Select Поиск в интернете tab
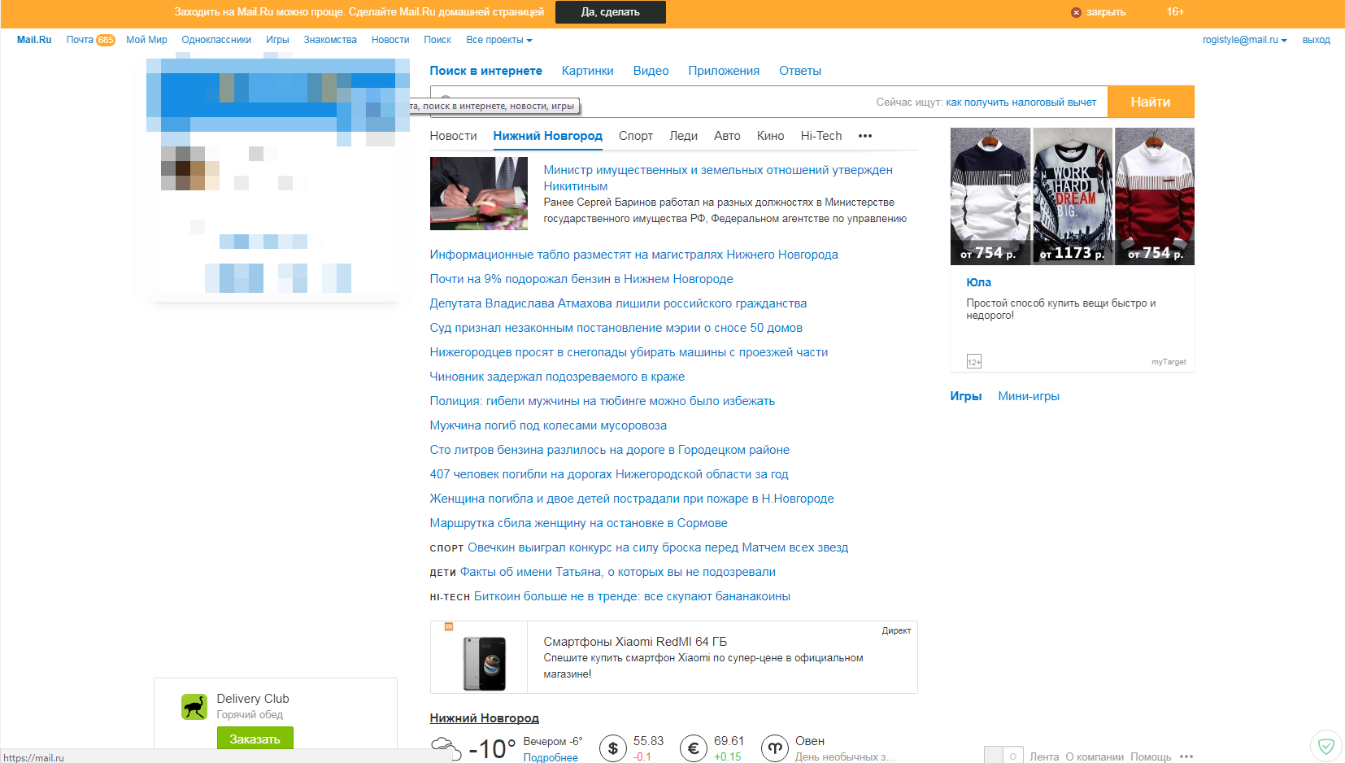 point(485,71)
